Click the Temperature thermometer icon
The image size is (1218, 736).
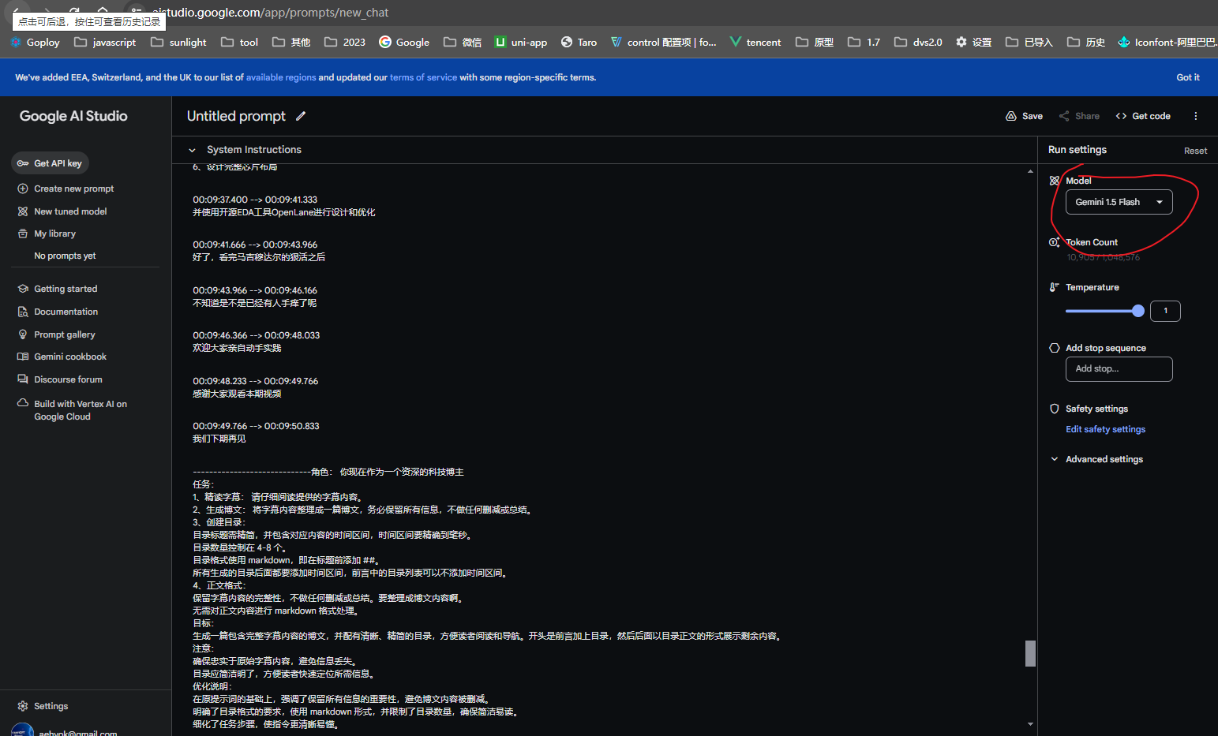point(1054,287)
